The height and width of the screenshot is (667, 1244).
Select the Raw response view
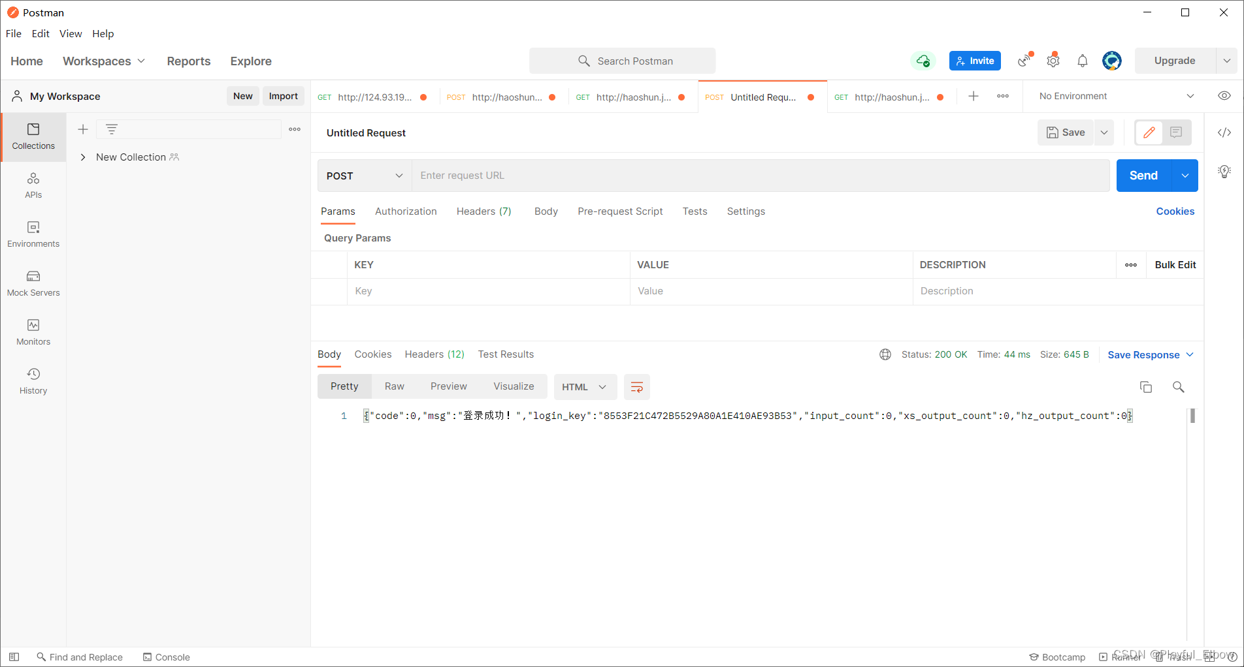click(395, 386)
